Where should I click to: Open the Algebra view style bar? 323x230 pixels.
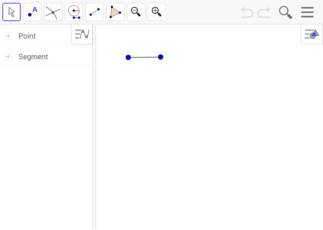click(x=82, y=34)
